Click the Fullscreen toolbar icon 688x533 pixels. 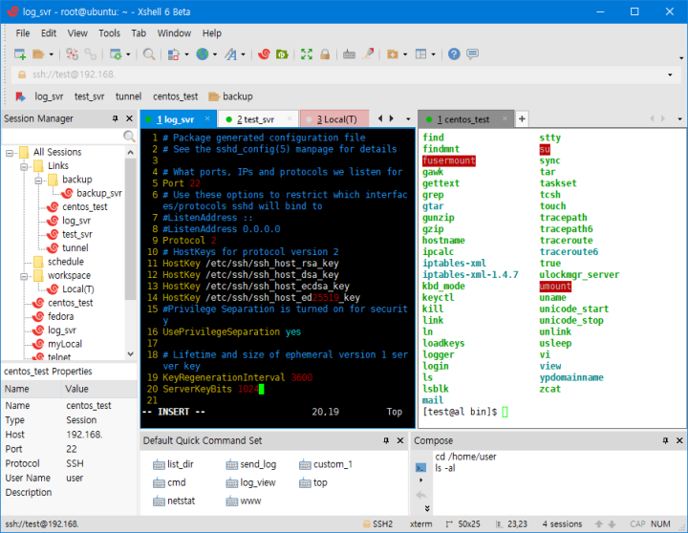307,54
